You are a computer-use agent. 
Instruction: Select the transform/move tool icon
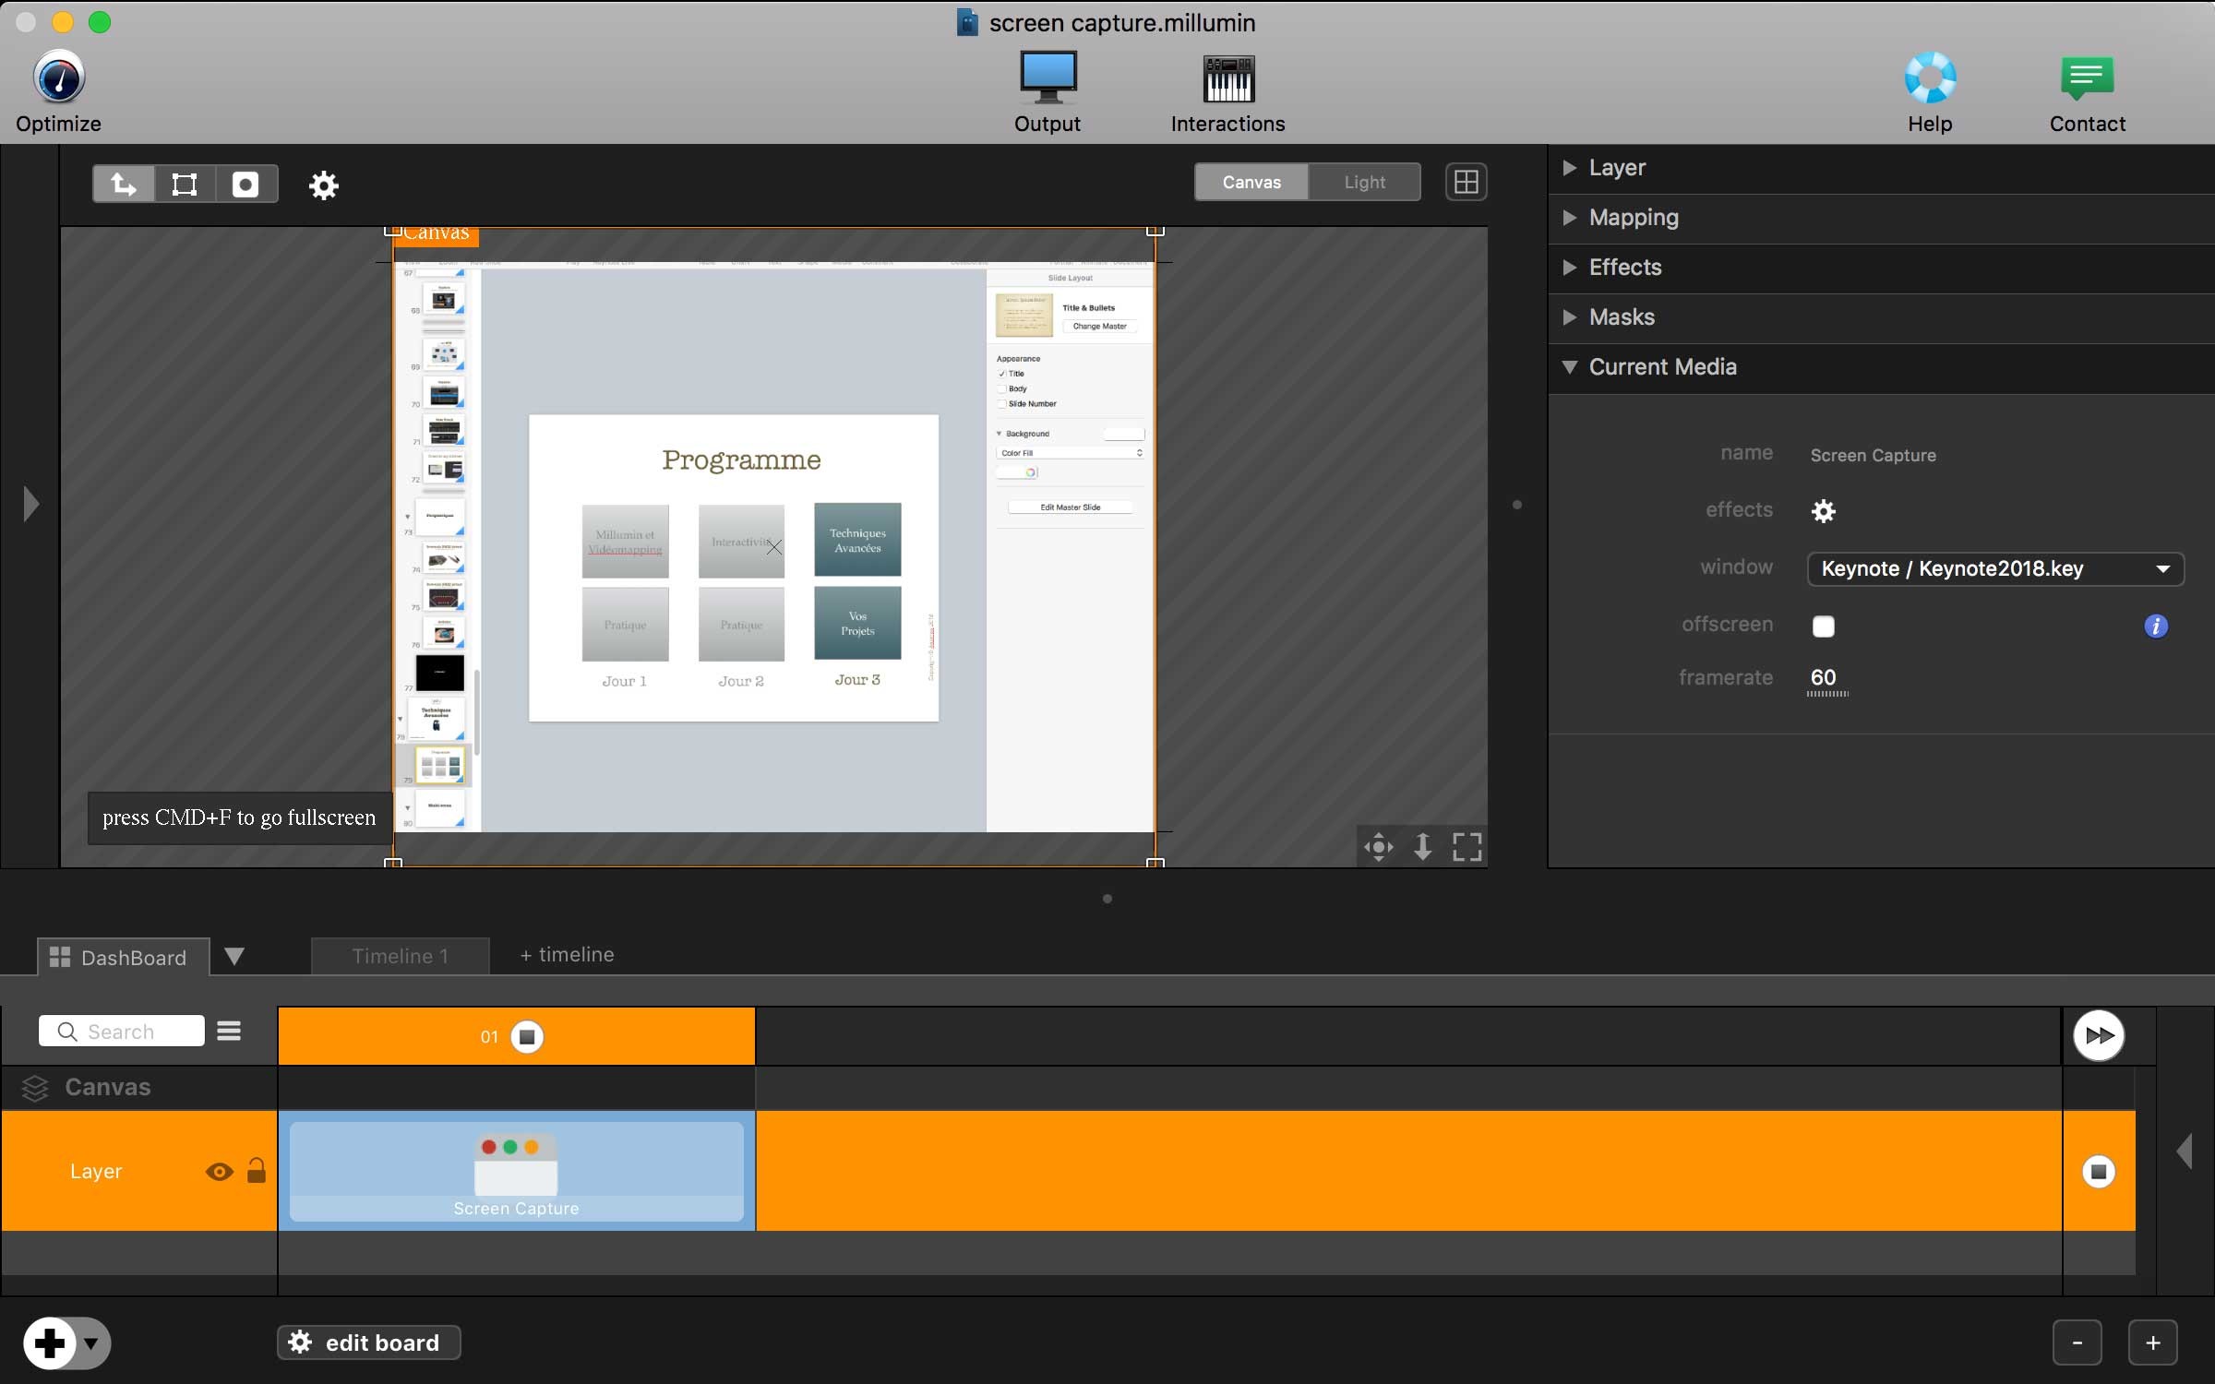[x=125, y=184]
